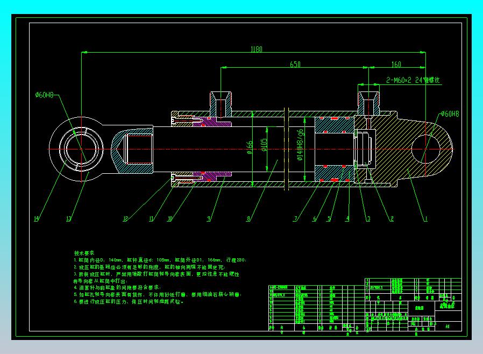Click part balloon number 14
The width and height of the screenshot is (483, 354).
37,219
